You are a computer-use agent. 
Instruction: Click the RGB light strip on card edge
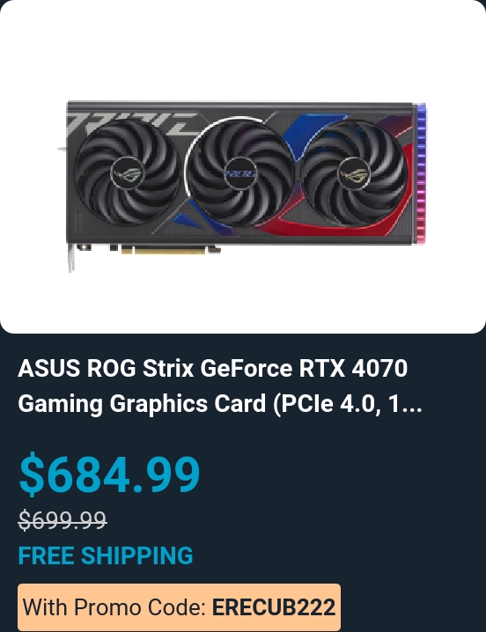pos(421,173)
